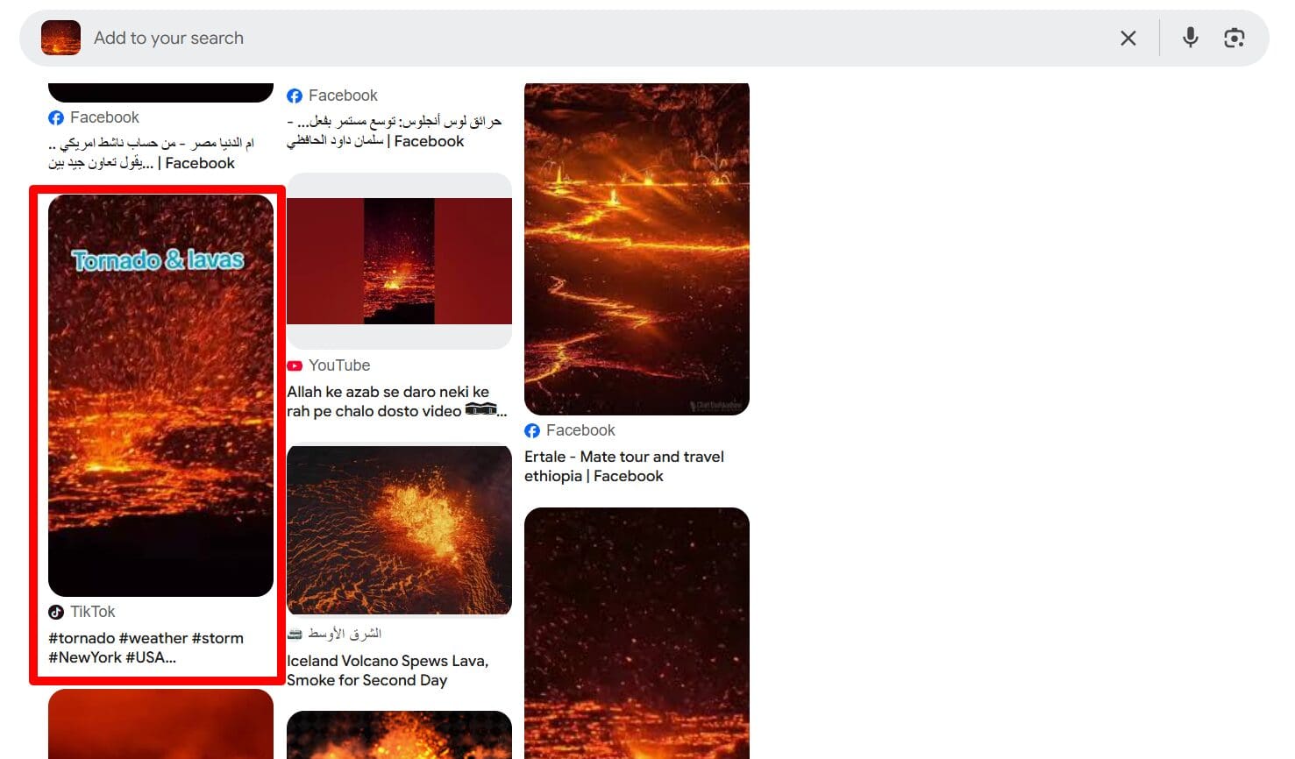Click the TikTok source icon
The image size is (1295, 759).
point(56,612)
